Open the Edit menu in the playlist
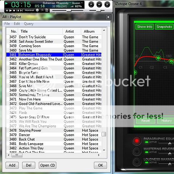 click(17, 24)
